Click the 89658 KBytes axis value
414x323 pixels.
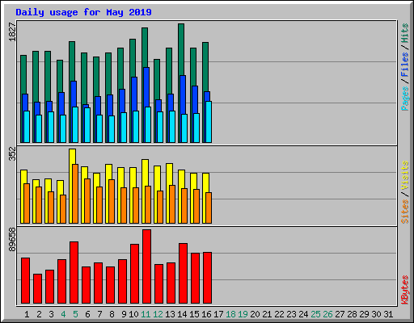(x=12, y=240)
